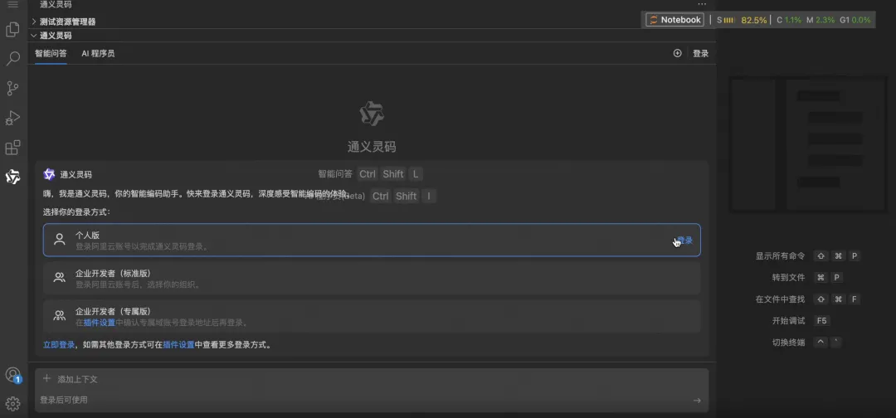This screenshot has height=418, width=896.
Task: Click the plus icon beside 添加上下文
Action: point(46,378)
